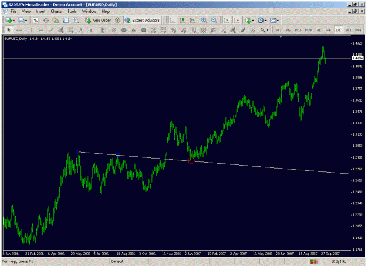Expand the Arrows objects dropdown
This screenshot has width=367, height=266.
(267, 30)
